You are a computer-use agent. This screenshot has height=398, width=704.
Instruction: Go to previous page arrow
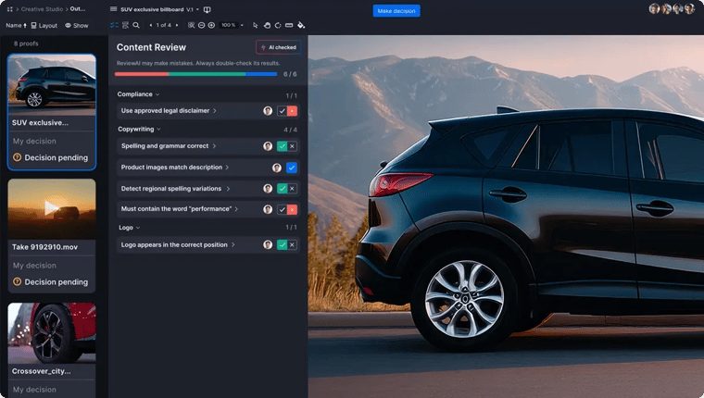tap(150, 25)
